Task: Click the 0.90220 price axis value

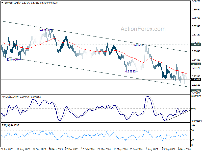Action: coord(196,1)
